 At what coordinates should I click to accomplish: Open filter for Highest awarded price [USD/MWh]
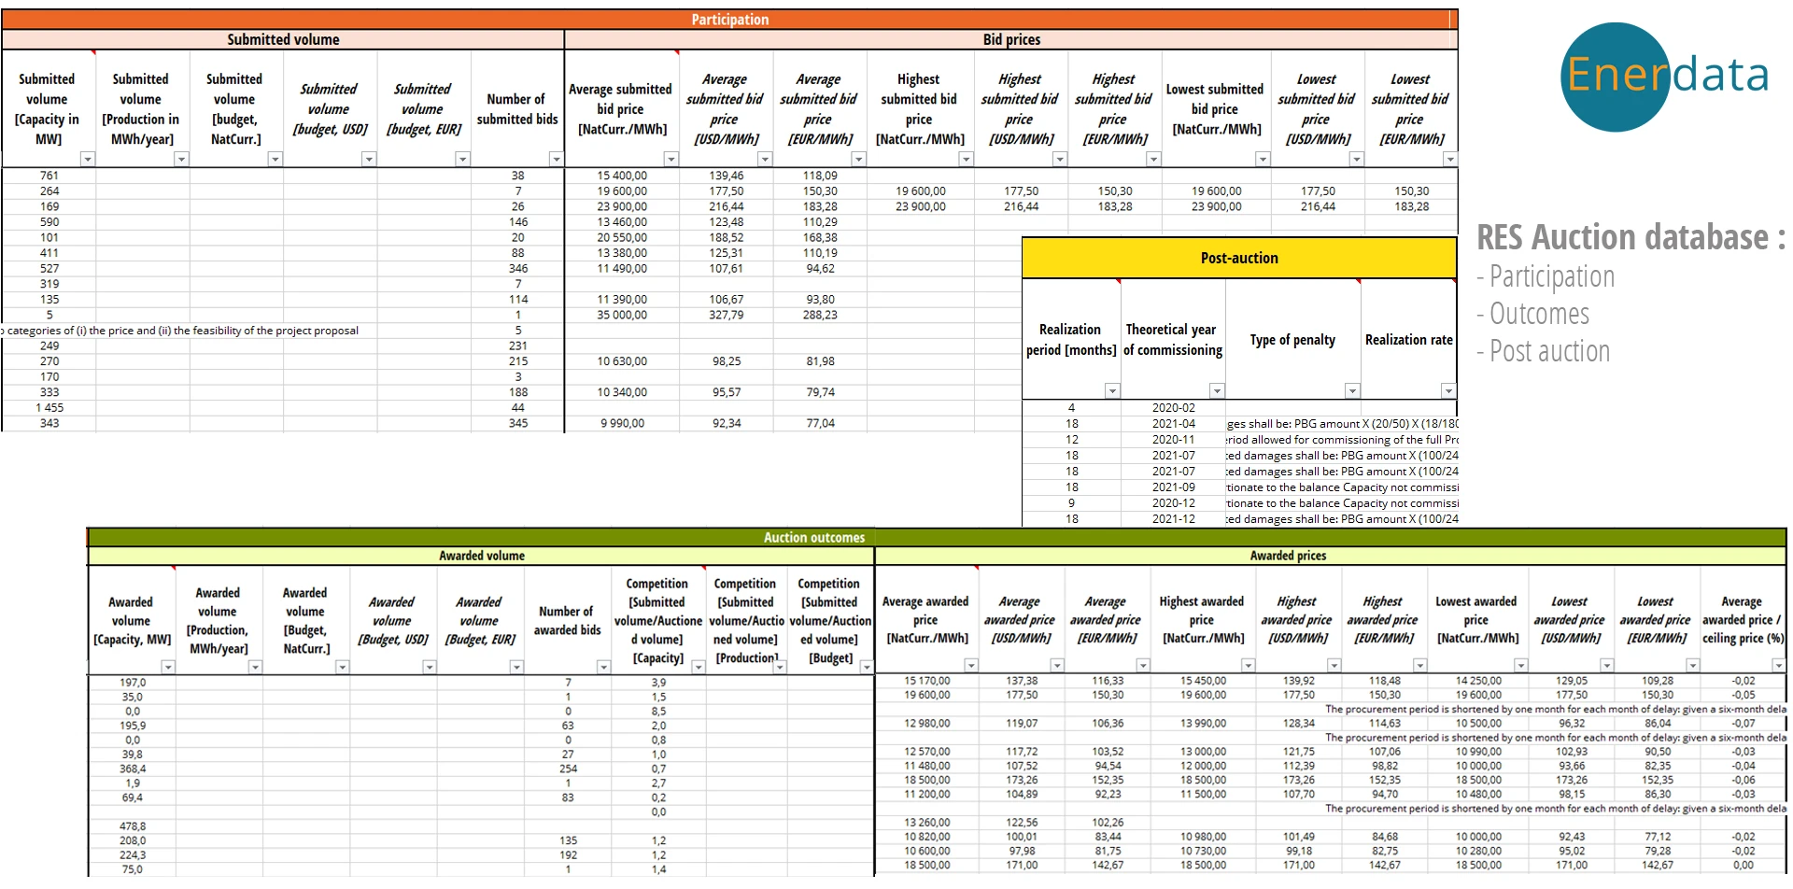pyautogui.click(x=1334, y=665)
